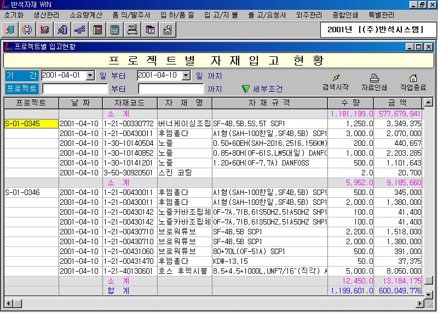Open the 종합인쇄 menu
The image size is (438, 313).
346,15
